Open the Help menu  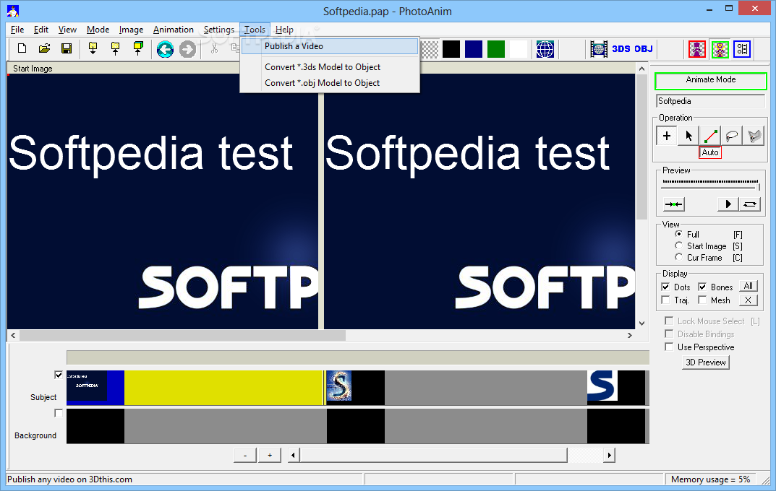[x=284, y=30]
